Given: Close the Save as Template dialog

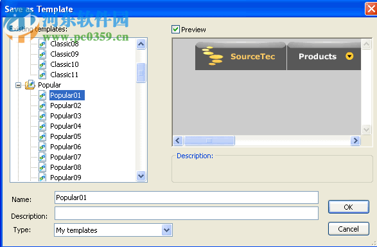Looking at the screenshot, I should [x=371, y=9].
